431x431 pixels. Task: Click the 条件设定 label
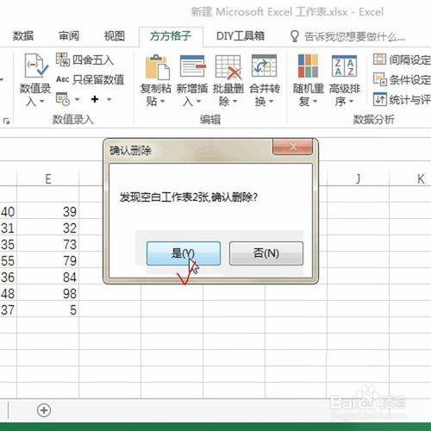click(x=410, y=79)
